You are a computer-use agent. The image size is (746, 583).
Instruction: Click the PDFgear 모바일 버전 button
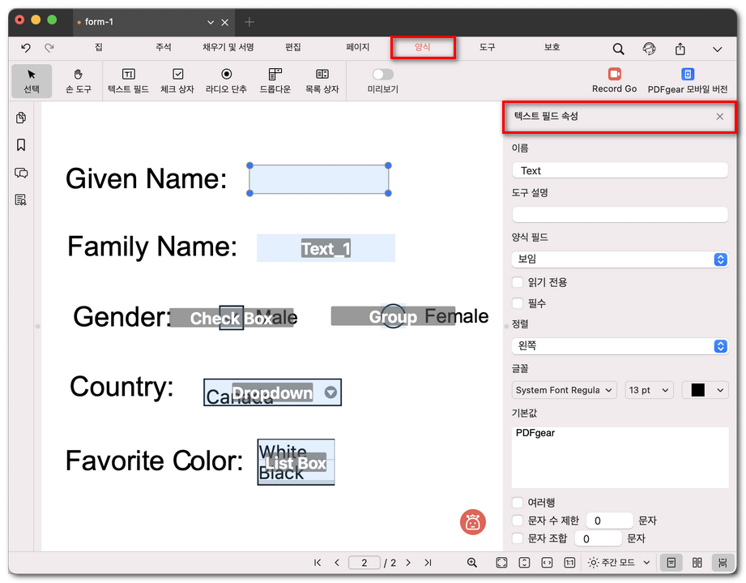689,77
